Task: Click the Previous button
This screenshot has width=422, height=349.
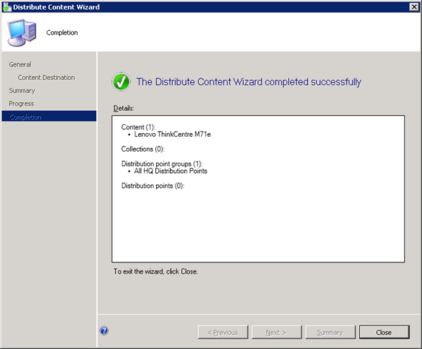Action: point(223,332)
